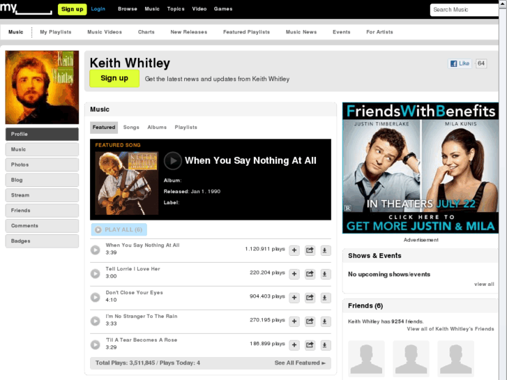
Task: View all of Keith Whitley's Friends
Action: pos(451,329)
